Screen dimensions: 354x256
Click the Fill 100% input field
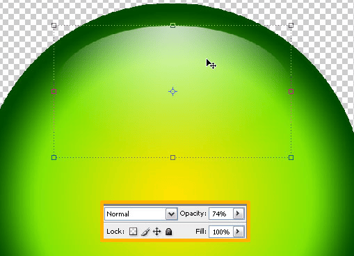[221, 232]
